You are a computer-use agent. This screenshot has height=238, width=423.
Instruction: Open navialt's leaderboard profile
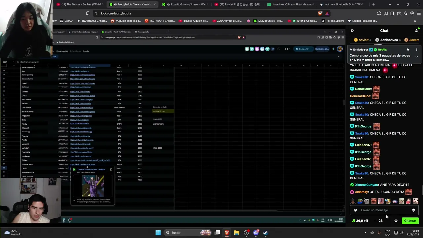(363, 40)
